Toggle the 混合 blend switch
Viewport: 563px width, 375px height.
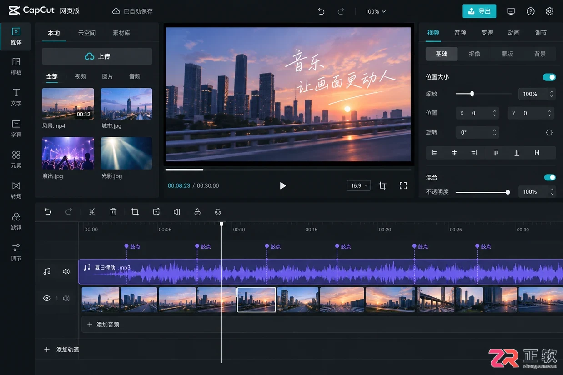click(x=549, y=177)
